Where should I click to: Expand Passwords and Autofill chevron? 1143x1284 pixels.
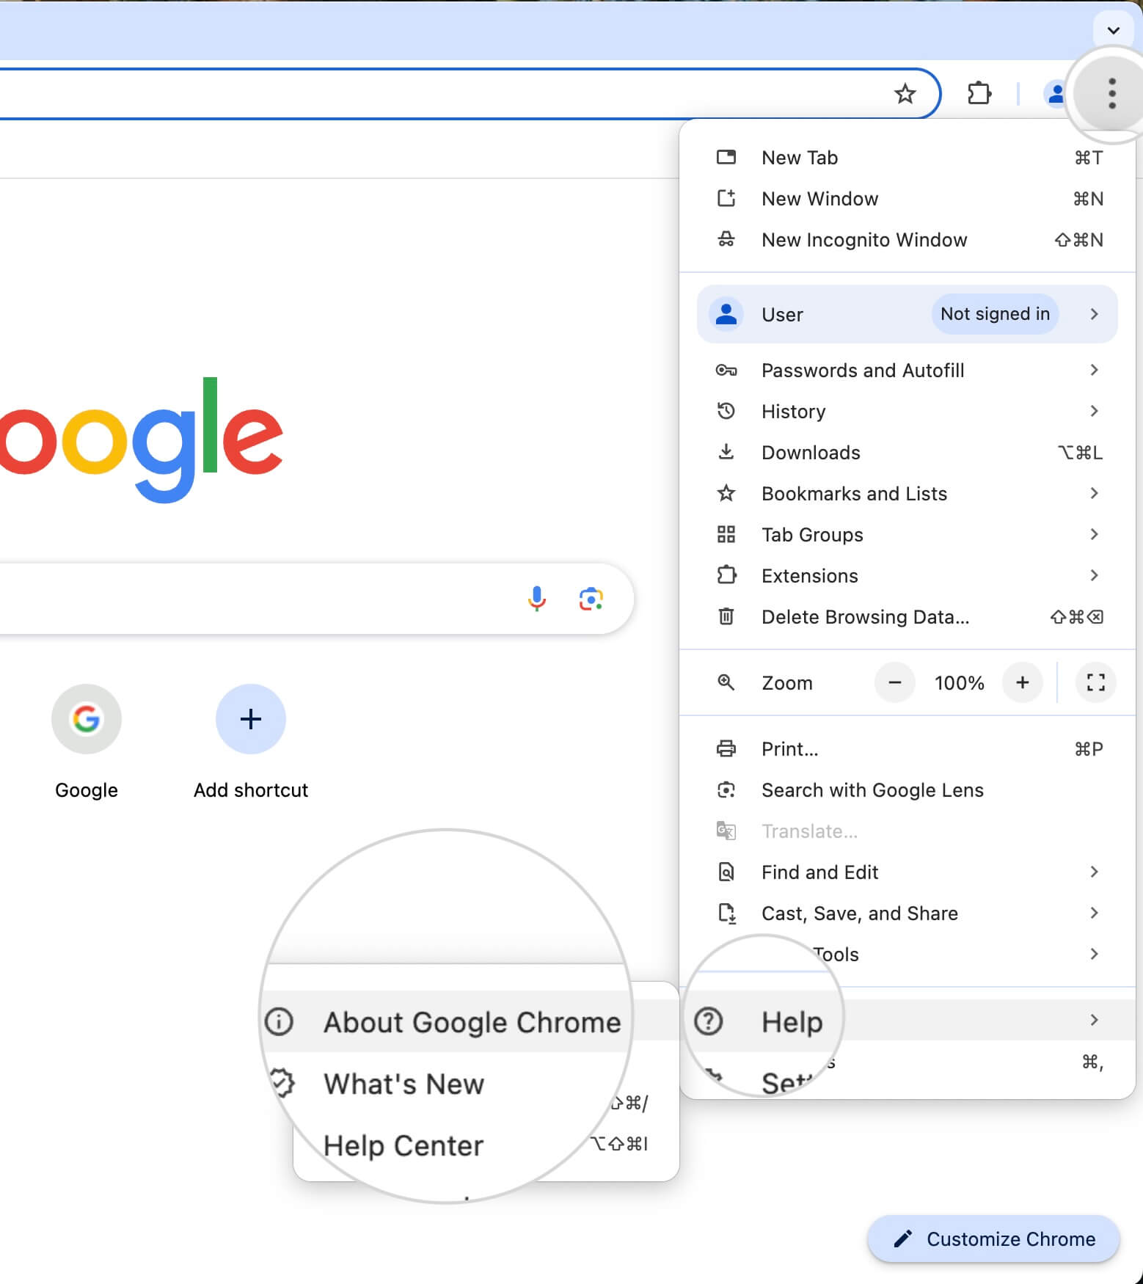(1094, 370)
